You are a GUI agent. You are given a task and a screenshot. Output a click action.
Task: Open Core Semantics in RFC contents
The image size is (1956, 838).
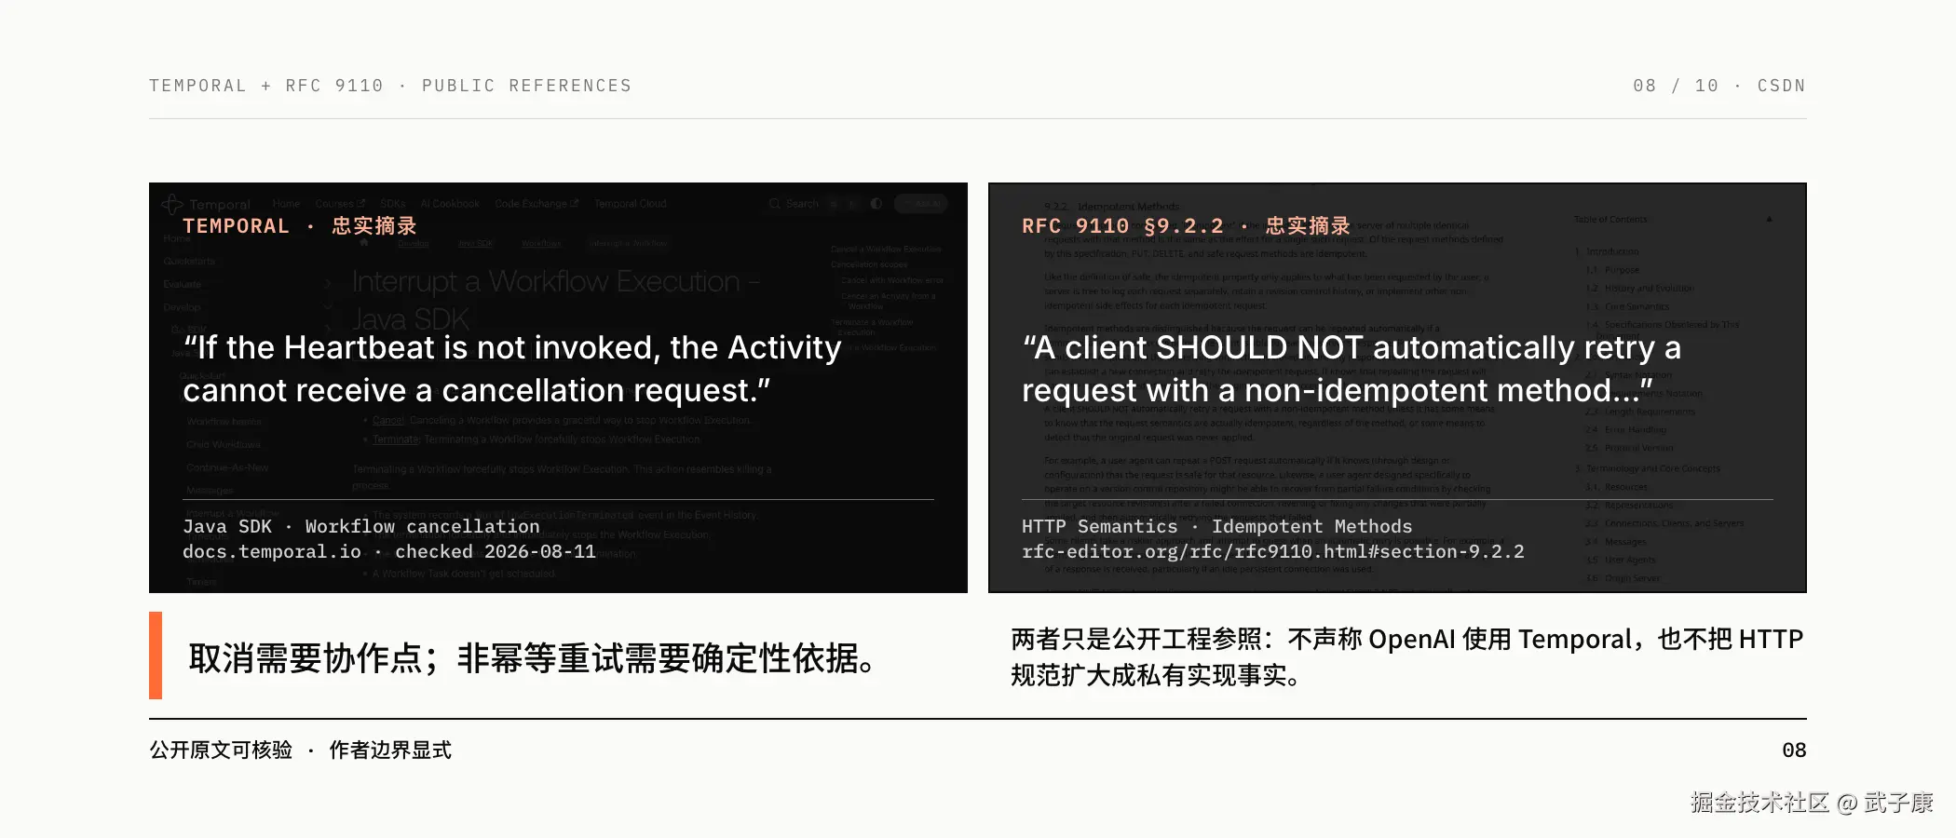(x=1637, y=306)
